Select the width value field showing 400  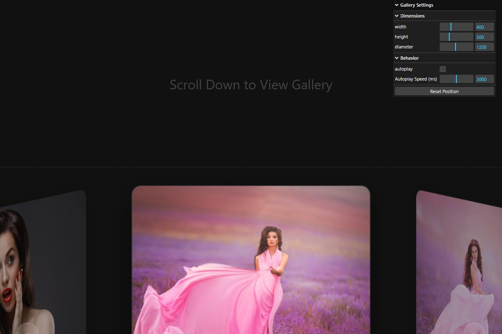(484, 26)
